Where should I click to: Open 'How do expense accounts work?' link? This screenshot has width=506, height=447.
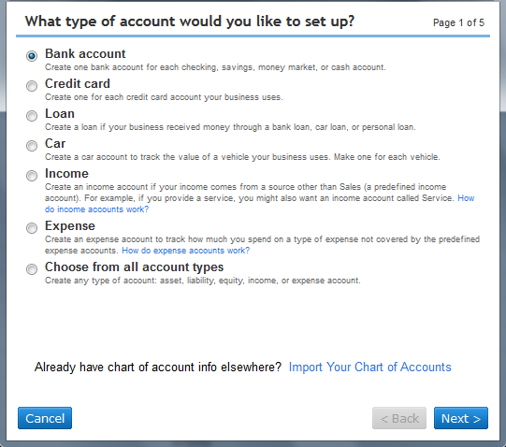click(x=186, y=251)
